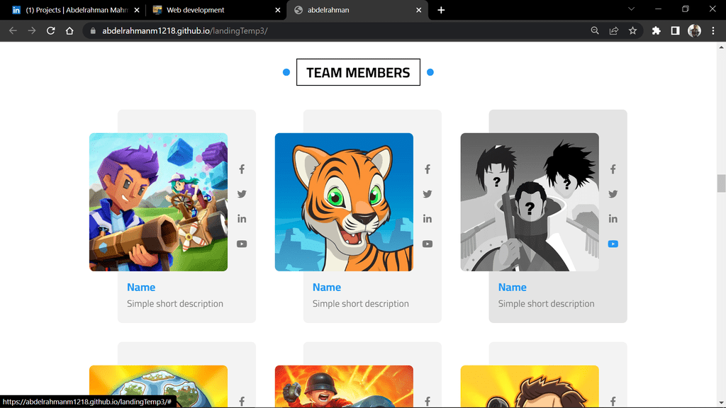726x408 pixels.
Task: Click the address bar URL
Action: pos(185,30)
